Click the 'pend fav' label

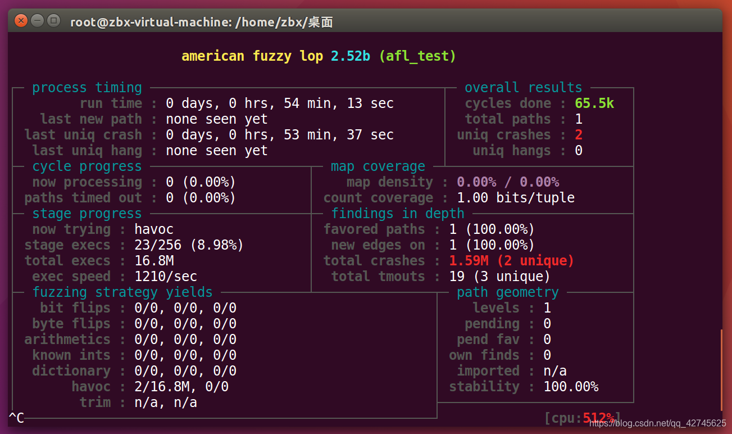[x=488, y=340]
